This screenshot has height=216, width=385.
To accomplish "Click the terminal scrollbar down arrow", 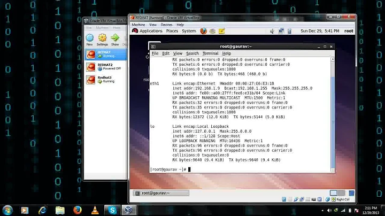I will tap(333, 171).
